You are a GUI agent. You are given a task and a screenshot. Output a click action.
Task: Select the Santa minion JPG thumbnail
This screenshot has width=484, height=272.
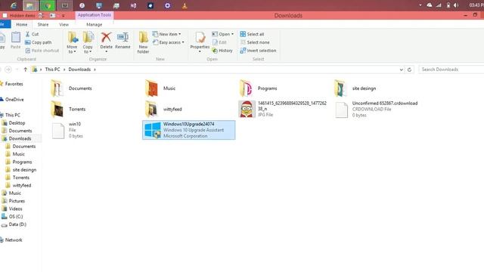(x=247, y=109)
